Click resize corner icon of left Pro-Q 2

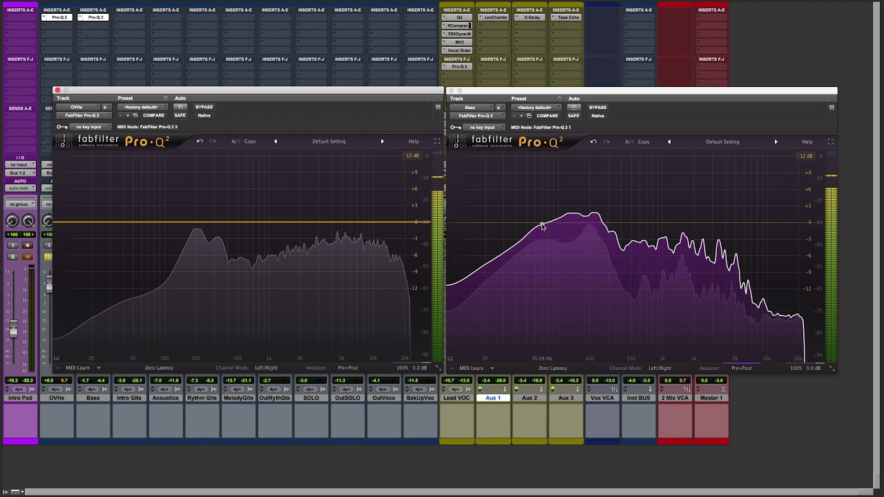[439, 368]
